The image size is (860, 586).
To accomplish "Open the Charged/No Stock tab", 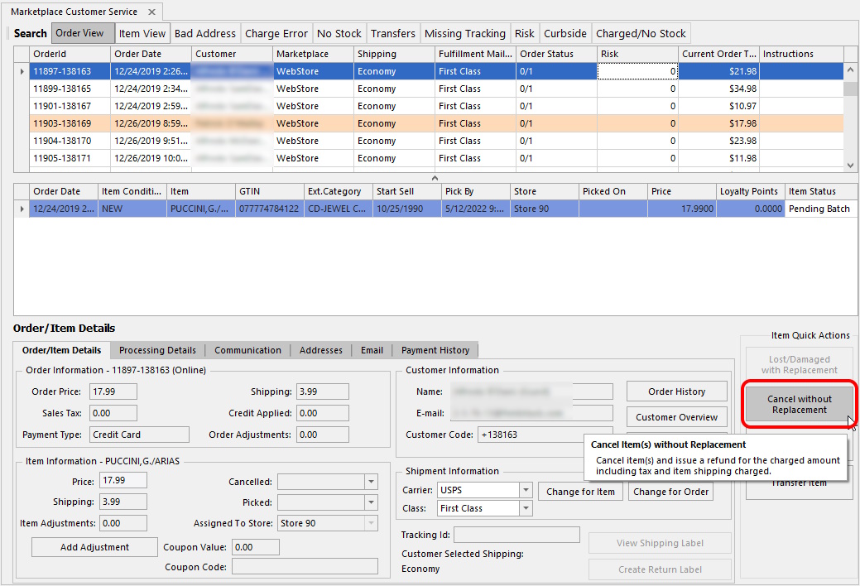I will coord(641,33).
